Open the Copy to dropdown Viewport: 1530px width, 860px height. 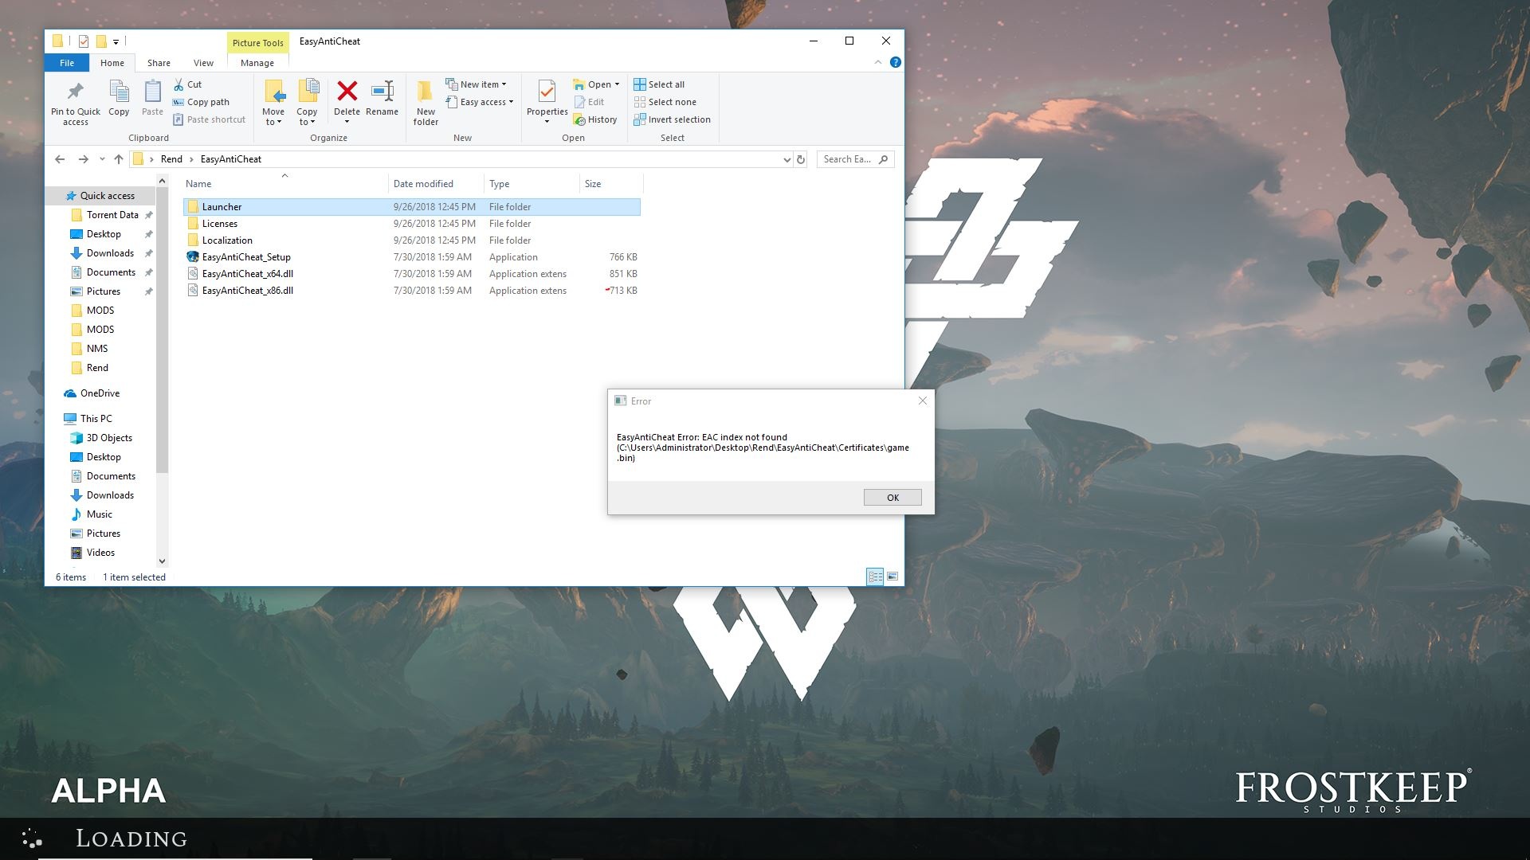click(307, 121)
